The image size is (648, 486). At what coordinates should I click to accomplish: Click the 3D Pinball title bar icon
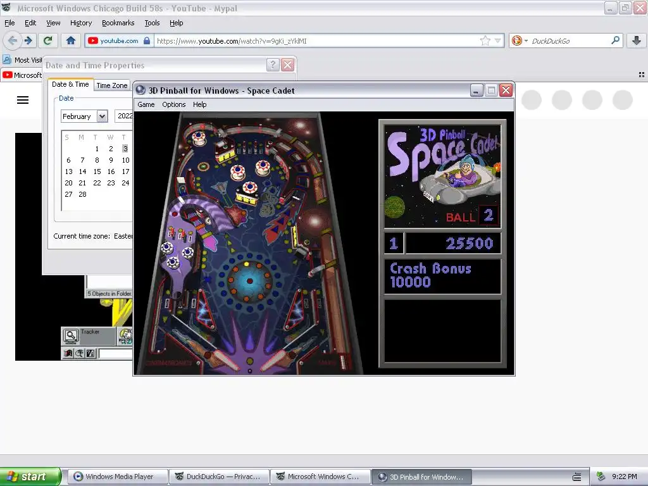click(140, 90)
